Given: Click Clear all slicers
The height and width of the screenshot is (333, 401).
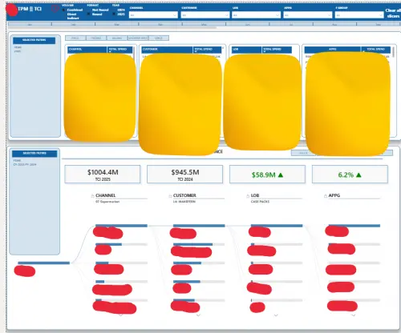Looking at the screenshot, I should click(393, 13).
